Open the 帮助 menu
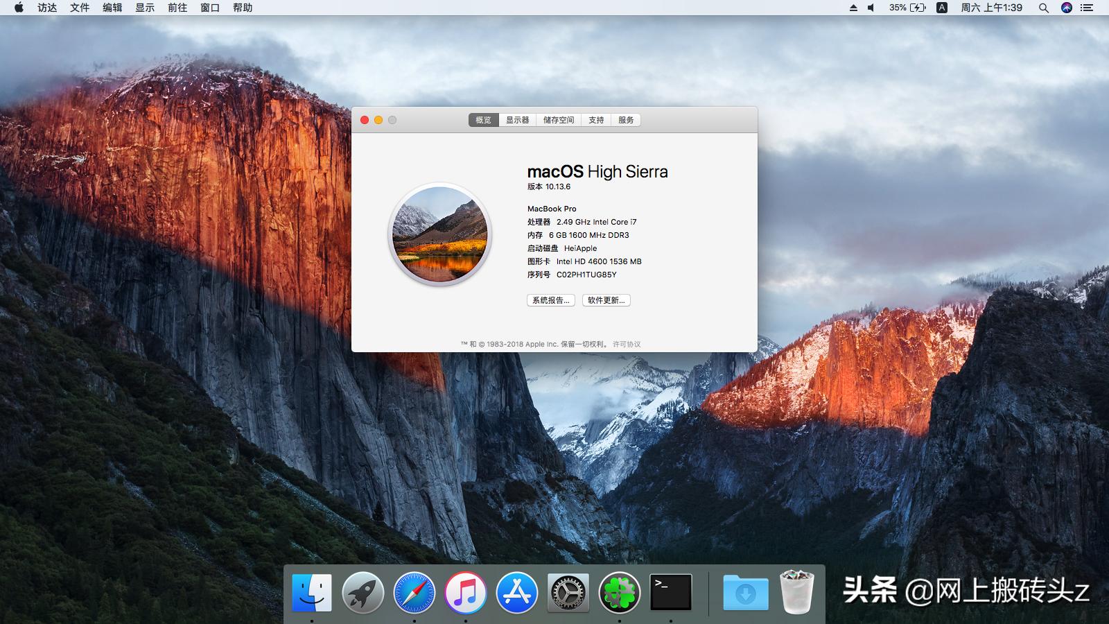The height and width of the screenshot is (624, 1109). click(243, 8)
